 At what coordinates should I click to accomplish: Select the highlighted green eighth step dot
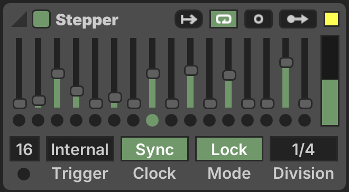point(152,120)
